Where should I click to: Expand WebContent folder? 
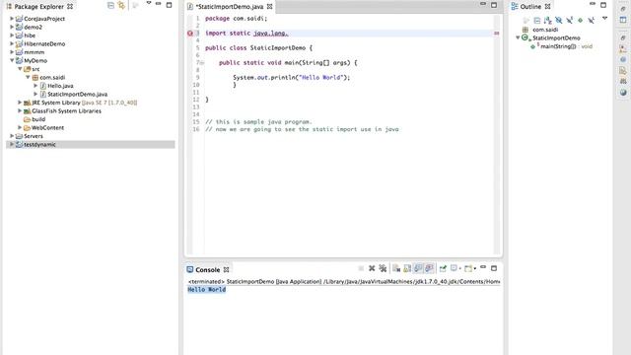20,127
